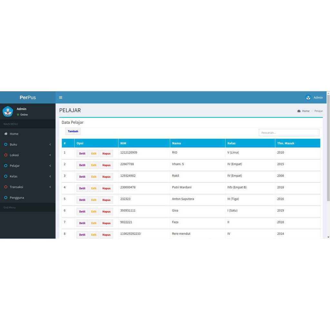This screenshot has height=330, width=330.
Task: Click Edit for Putri Wardani row
Action: (94, 189)
